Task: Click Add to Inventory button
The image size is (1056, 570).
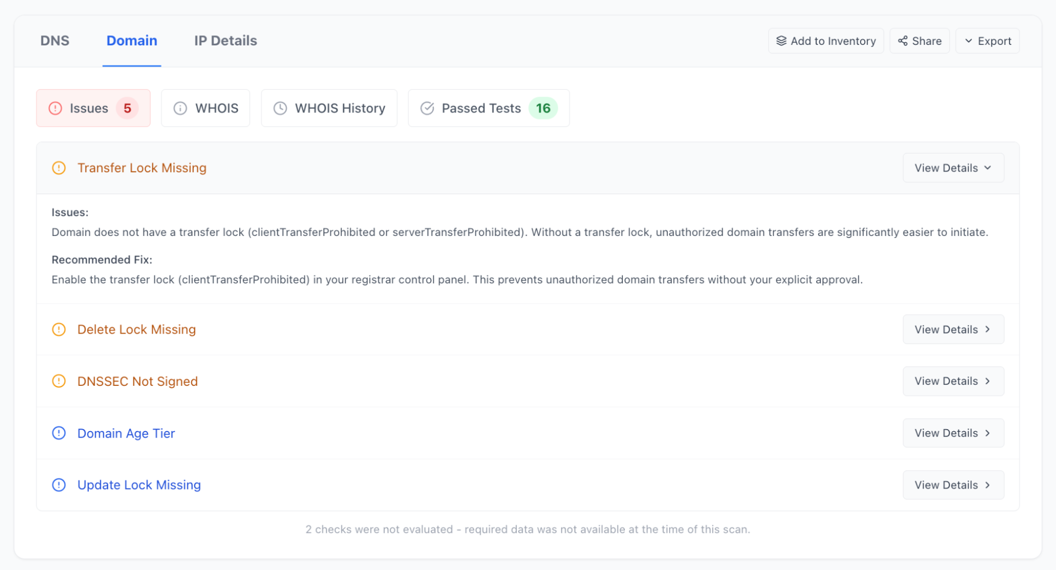Action: [x=826, y=41]
